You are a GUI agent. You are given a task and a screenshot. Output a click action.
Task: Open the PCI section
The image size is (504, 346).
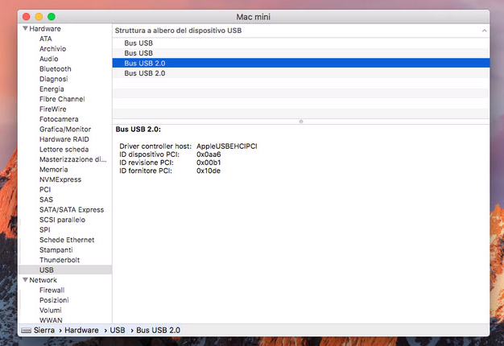(45, 190)
